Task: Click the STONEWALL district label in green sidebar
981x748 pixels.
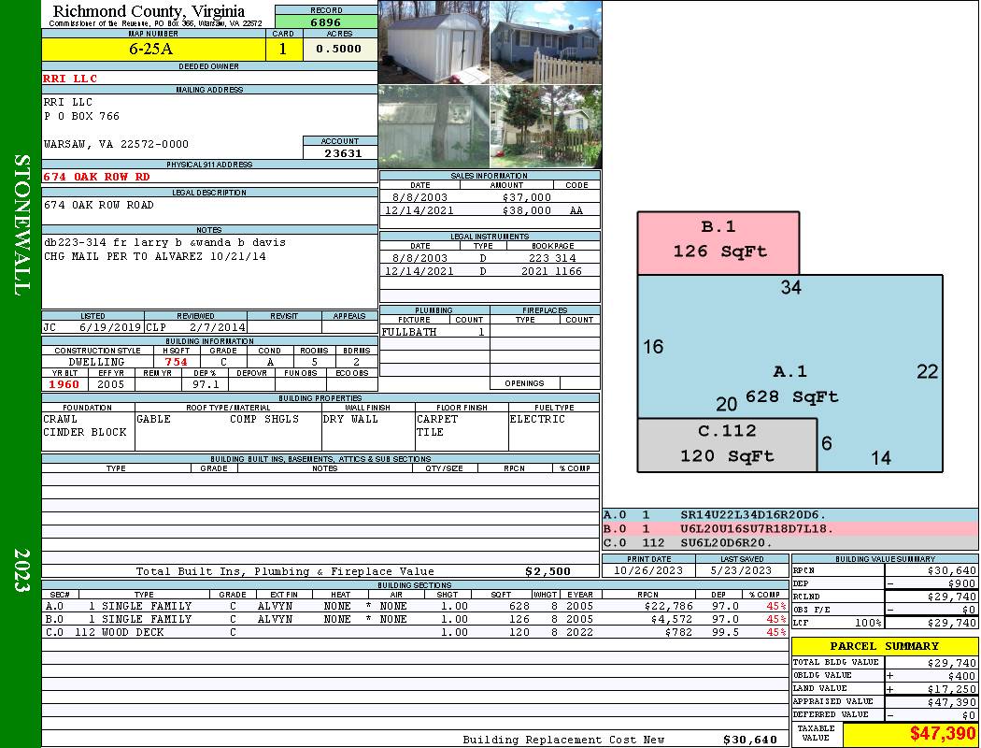Action: (x=21, y=224)
